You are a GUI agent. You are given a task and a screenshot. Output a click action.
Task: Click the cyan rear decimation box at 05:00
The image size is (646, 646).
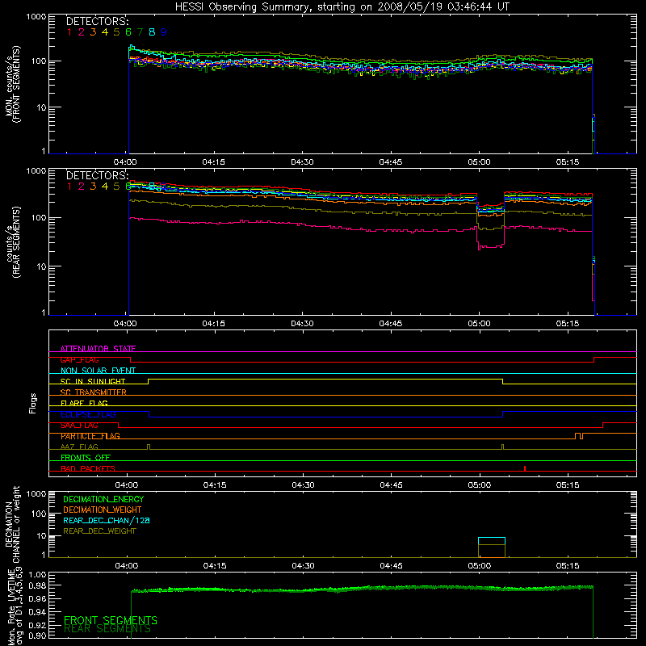pyautogui.click(x=492, y=541)
